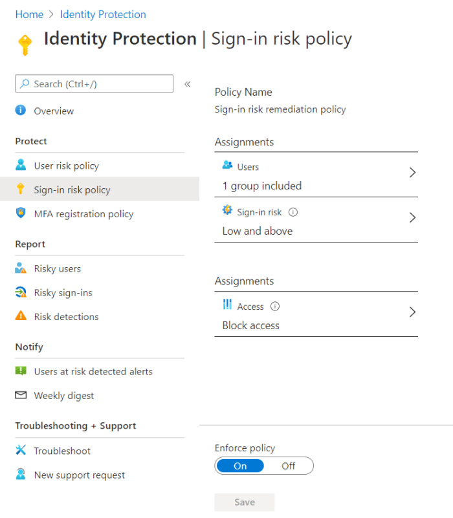Click the Sign-in risk info tooltip icon
Image resolution: width=453 pixels, height=518 pixels.
[x=293, y=212]
